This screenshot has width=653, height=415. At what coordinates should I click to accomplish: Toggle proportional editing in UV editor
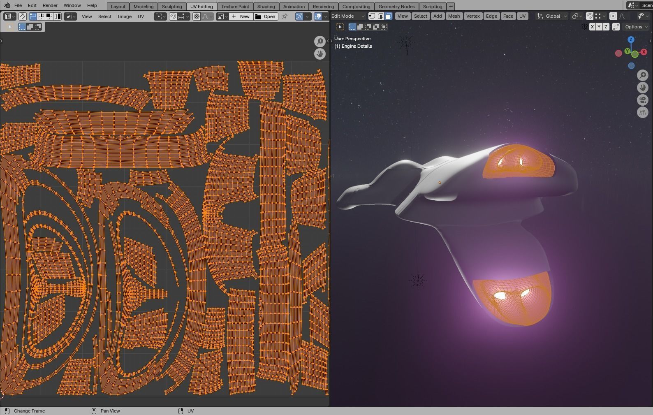pyautogui.click(x=197, y=16)
